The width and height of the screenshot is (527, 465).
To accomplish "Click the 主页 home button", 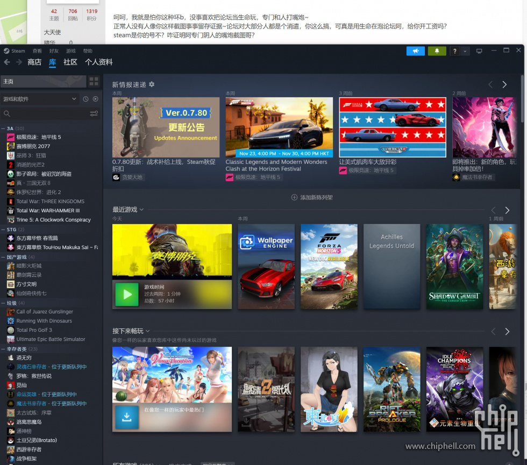I will click(x=43, y=81).
